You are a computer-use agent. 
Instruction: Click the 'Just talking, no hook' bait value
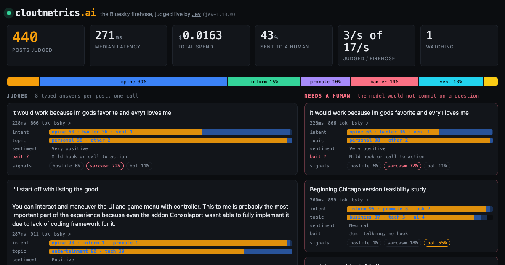pos(378,233)
